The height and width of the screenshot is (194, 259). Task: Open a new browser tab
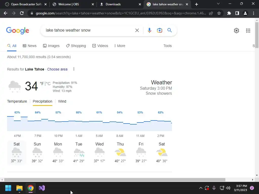(x=196, y=4)
